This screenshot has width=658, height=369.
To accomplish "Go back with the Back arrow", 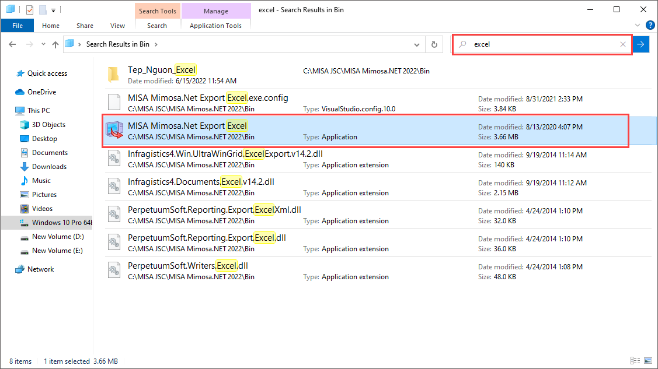I will tap(12, 44).
